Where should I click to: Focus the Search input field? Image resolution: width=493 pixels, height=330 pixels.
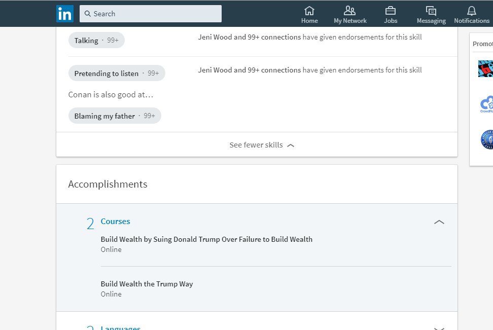point(150,14)
